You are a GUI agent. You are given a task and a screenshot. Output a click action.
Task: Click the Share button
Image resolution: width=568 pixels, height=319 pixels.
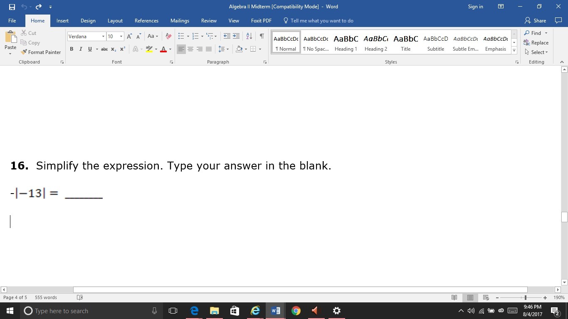536,21
